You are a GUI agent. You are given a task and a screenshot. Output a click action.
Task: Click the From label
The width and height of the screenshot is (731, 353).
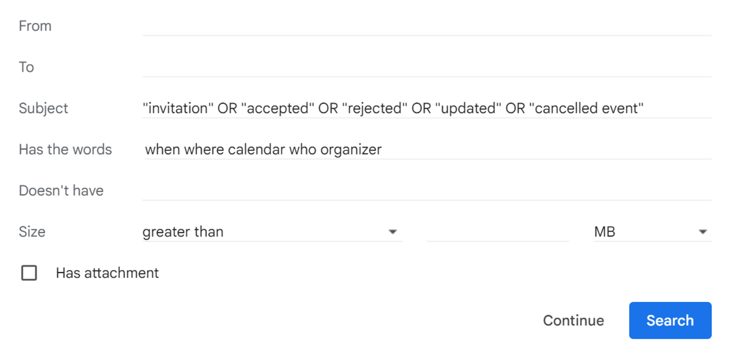click(35, 26)
